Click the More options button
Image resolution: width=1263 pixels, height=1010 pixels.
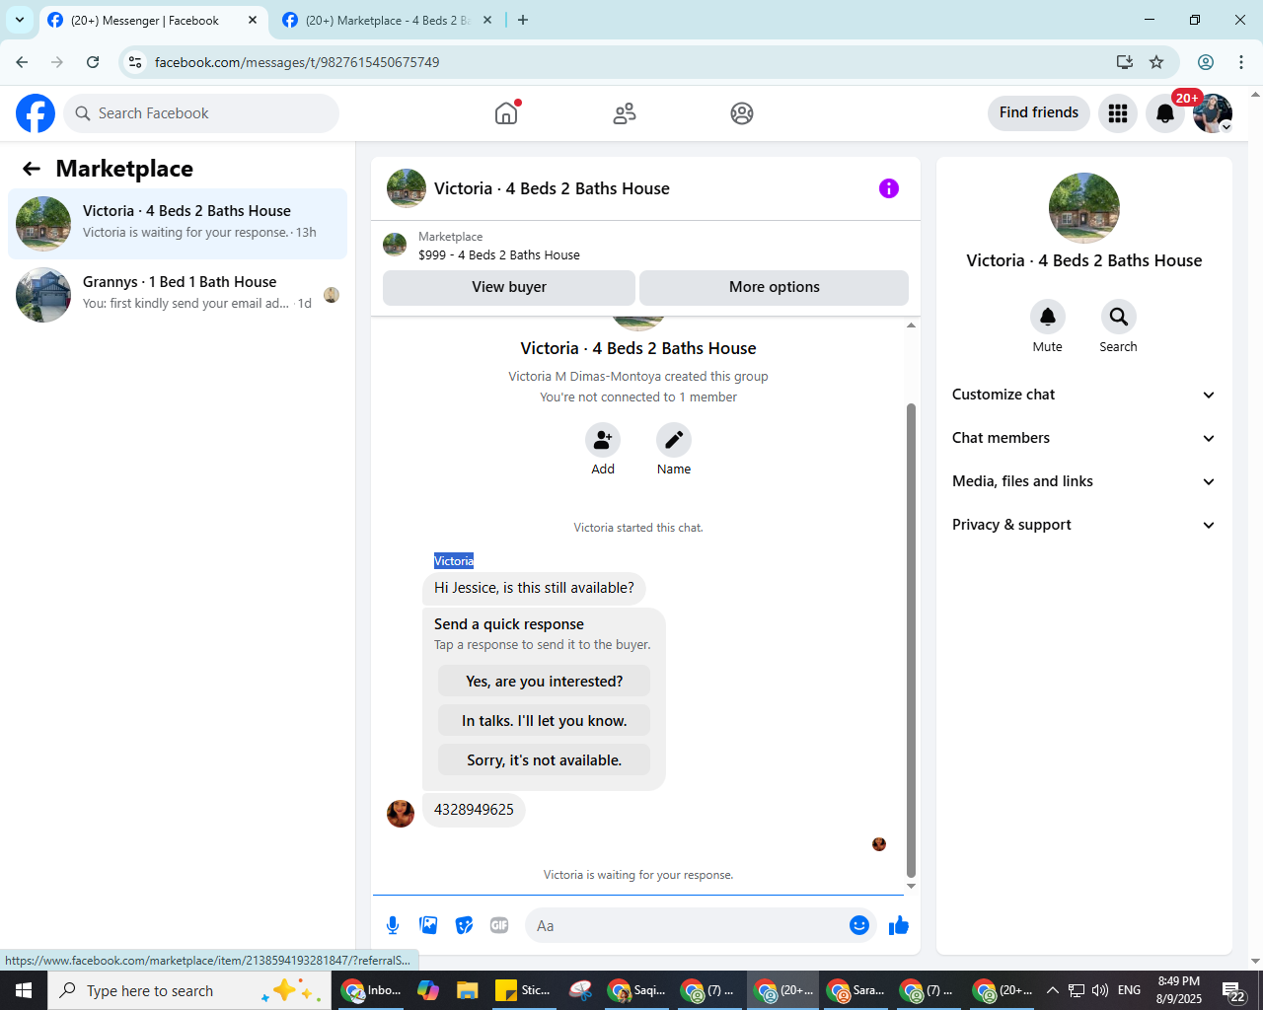coord(775,287)
